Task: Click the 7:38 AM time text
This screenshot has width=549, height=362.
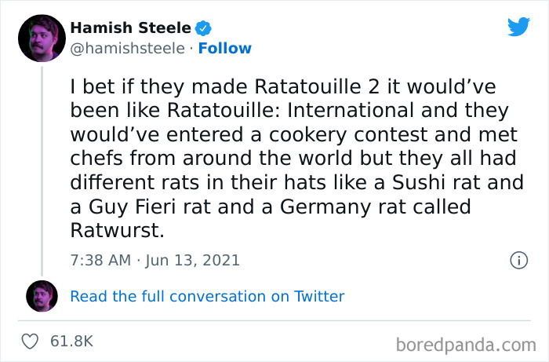Action: coord(100,260)
